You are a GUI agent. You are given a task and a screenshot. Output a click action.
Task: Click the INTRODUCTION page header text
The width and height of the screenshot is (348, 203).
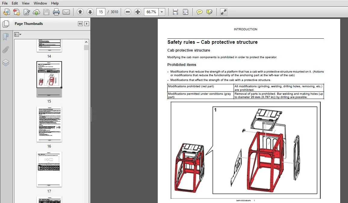pos(245,29)
